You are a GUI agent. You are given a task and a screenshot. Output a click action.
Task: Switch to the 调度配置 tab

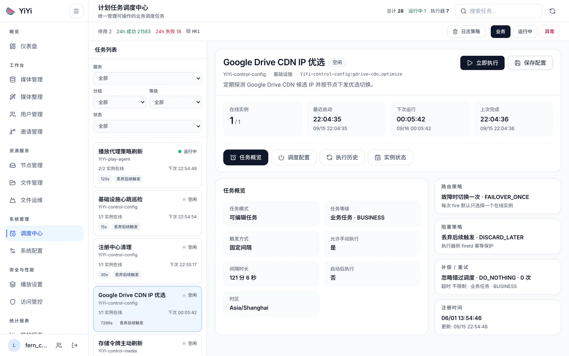(x=294, y=158)
